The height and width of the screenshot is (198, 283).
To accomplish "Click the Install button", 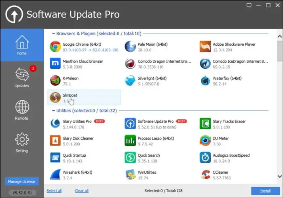I will [265, 191].
